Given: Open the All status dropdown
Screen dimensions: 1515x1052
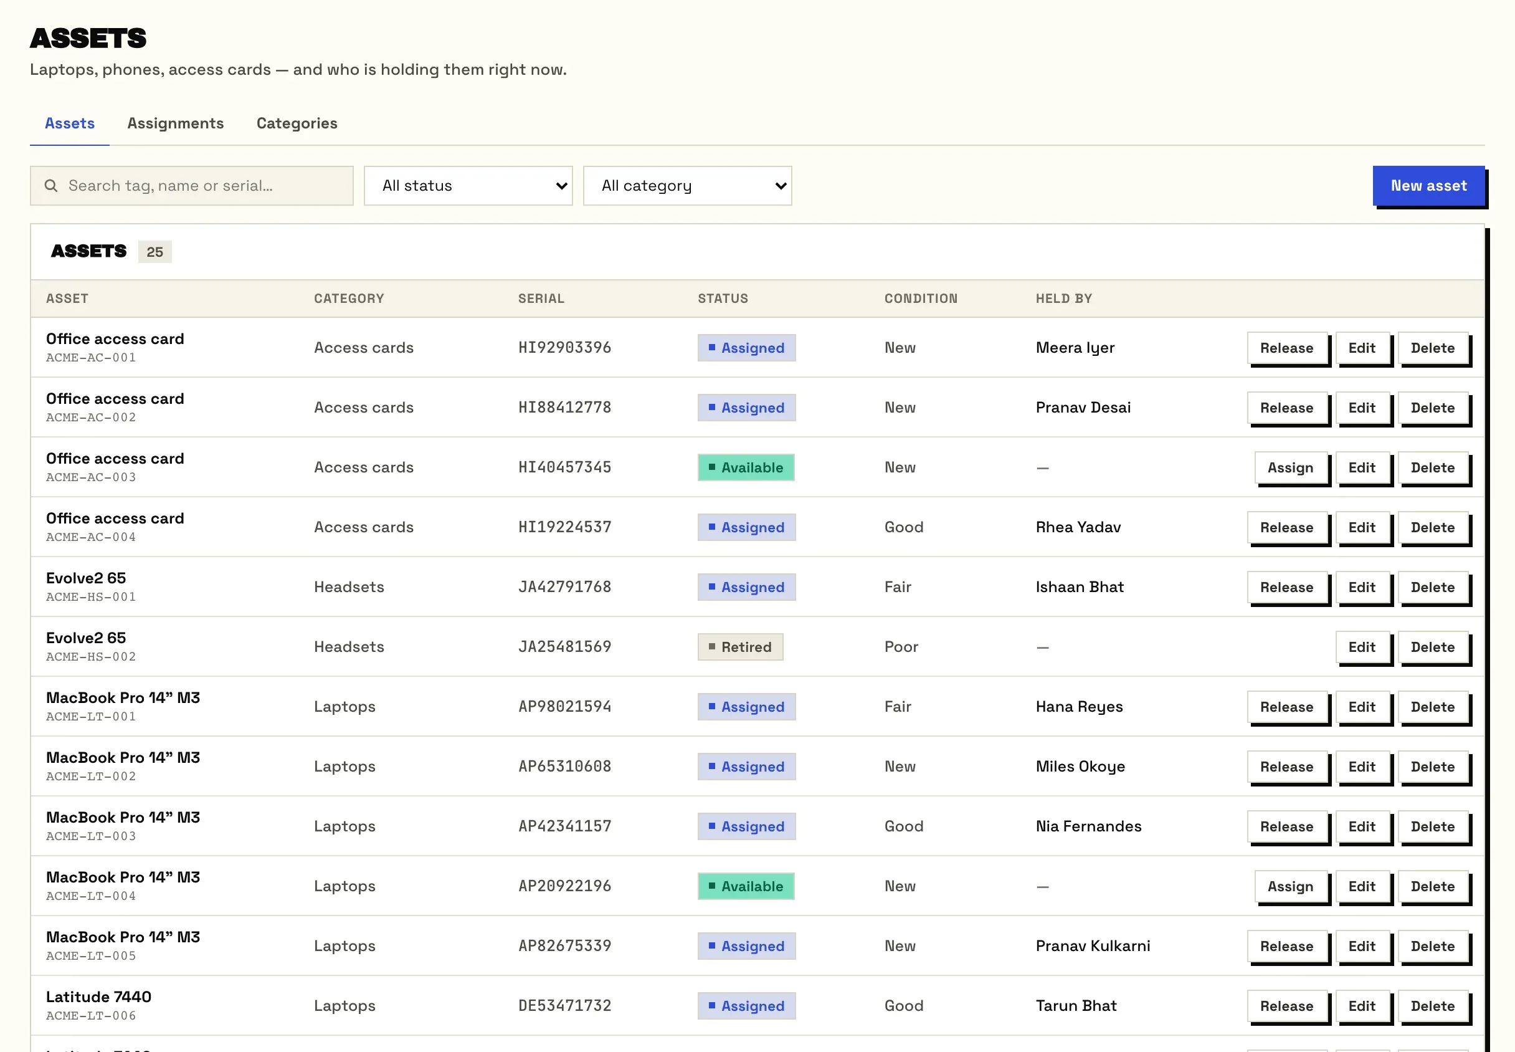Looking at the screenshot, I should click(468, 186).
